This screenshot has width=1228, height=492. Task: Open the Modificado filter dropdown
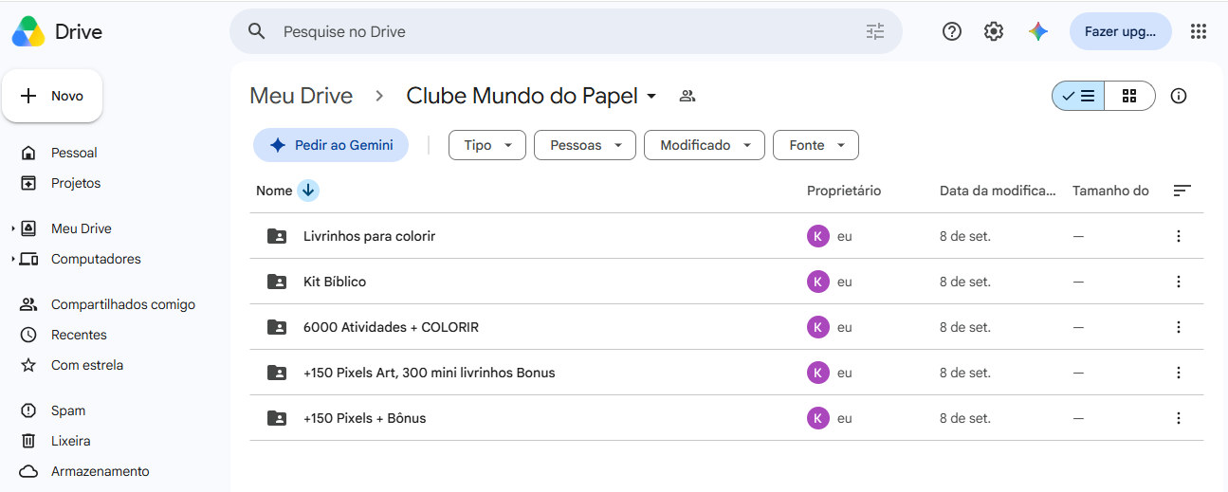coord(705,145)
